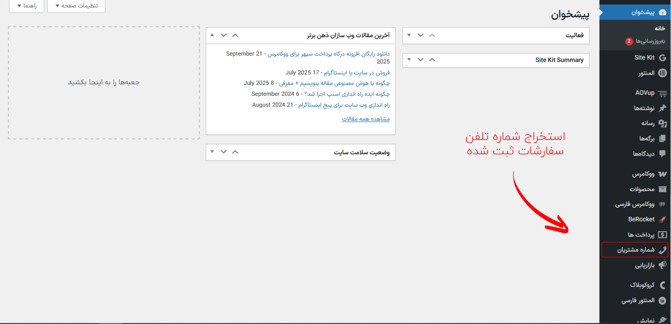671x324 pixels.
Task: Click the المنتور فارسی circle icon
Action: click(x=662, y=301)
